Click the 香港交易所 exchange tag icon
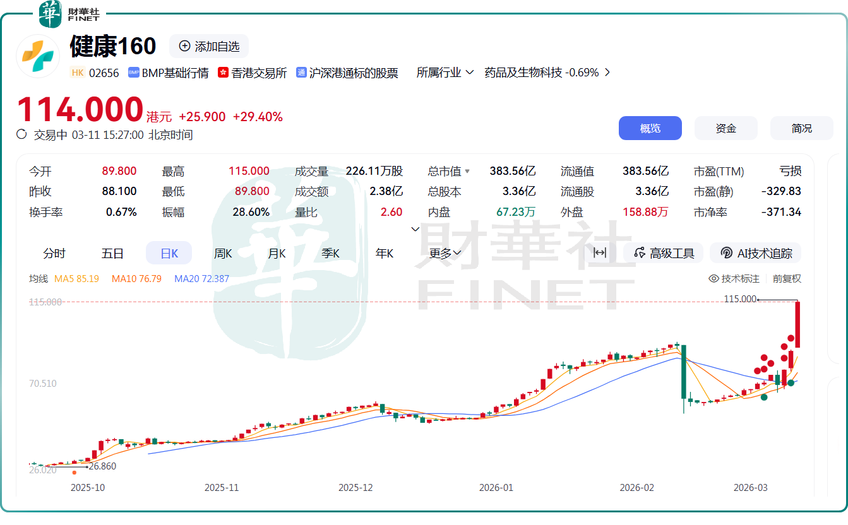The height and width of the screenshot is (525, 848). click(x=223, y=73)
